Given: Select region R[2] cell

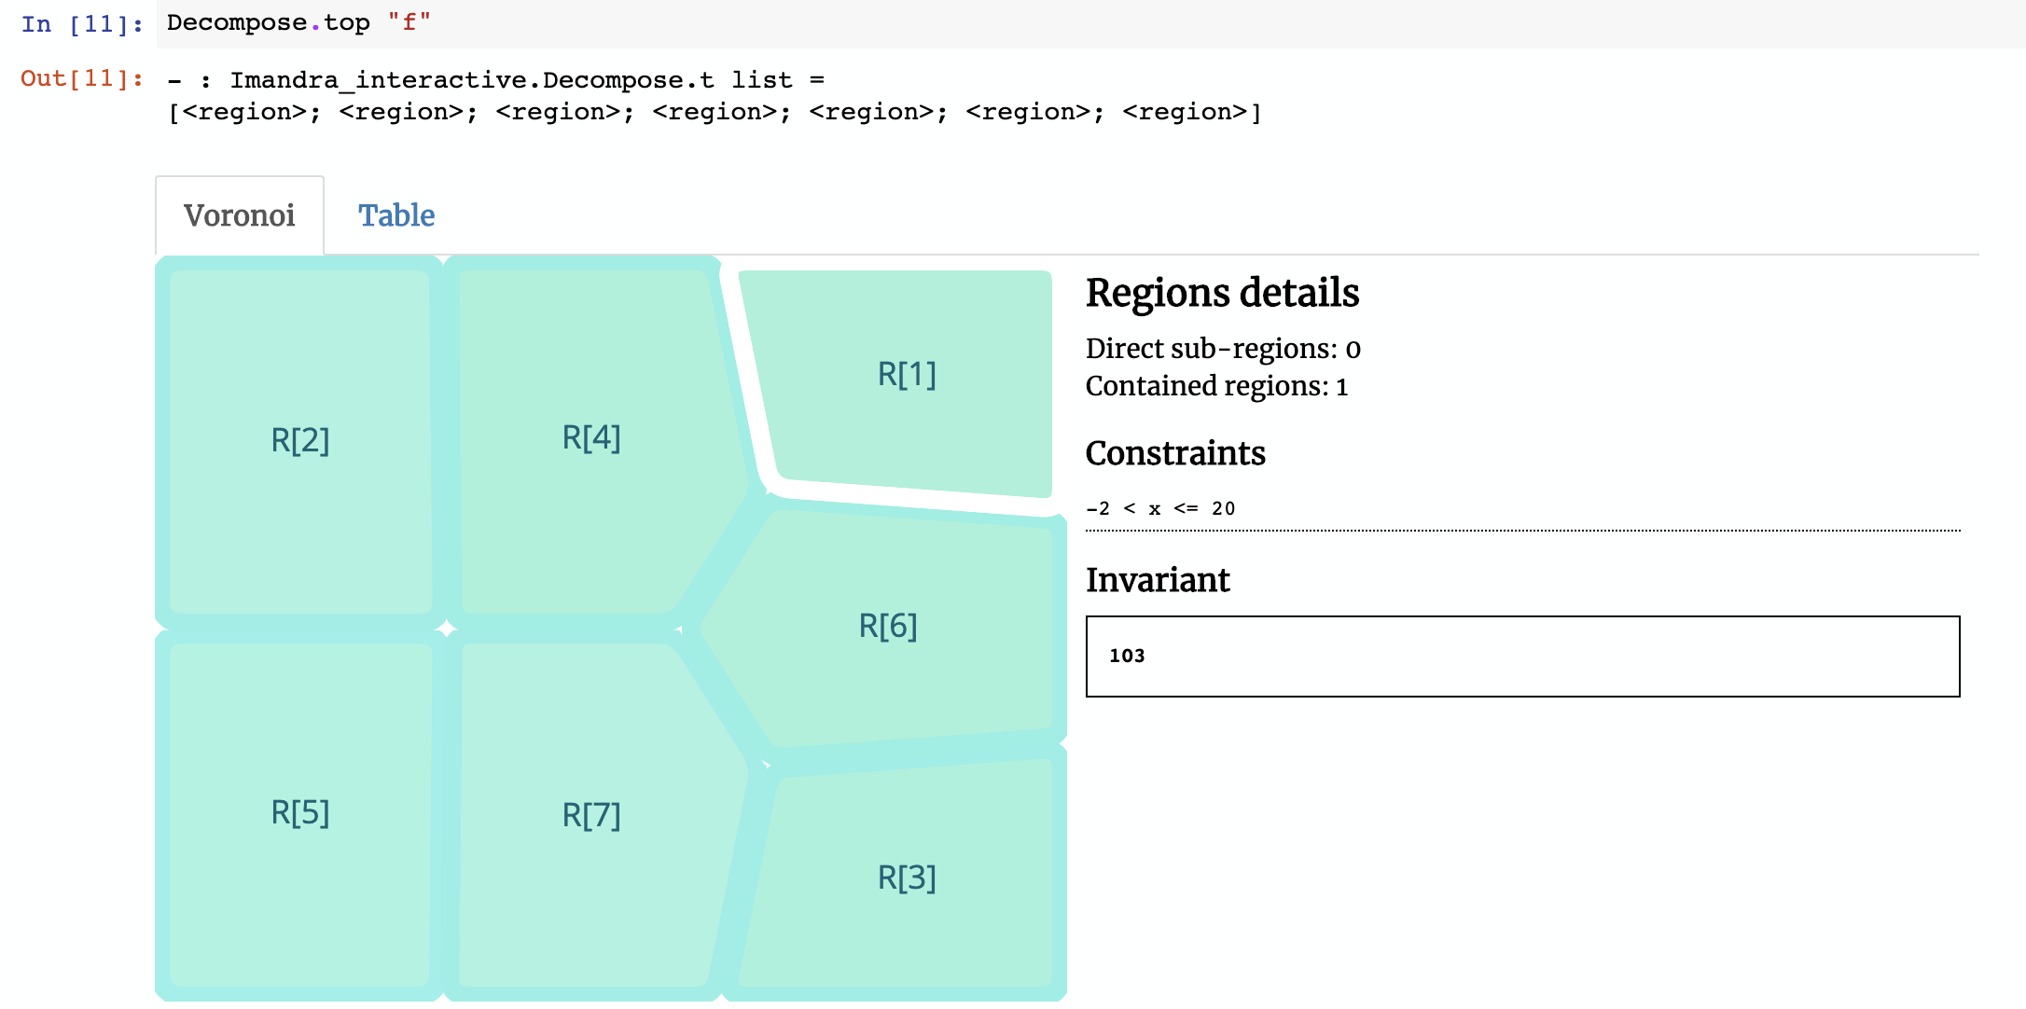Looking at the screenshot, I should click(299, 440).
